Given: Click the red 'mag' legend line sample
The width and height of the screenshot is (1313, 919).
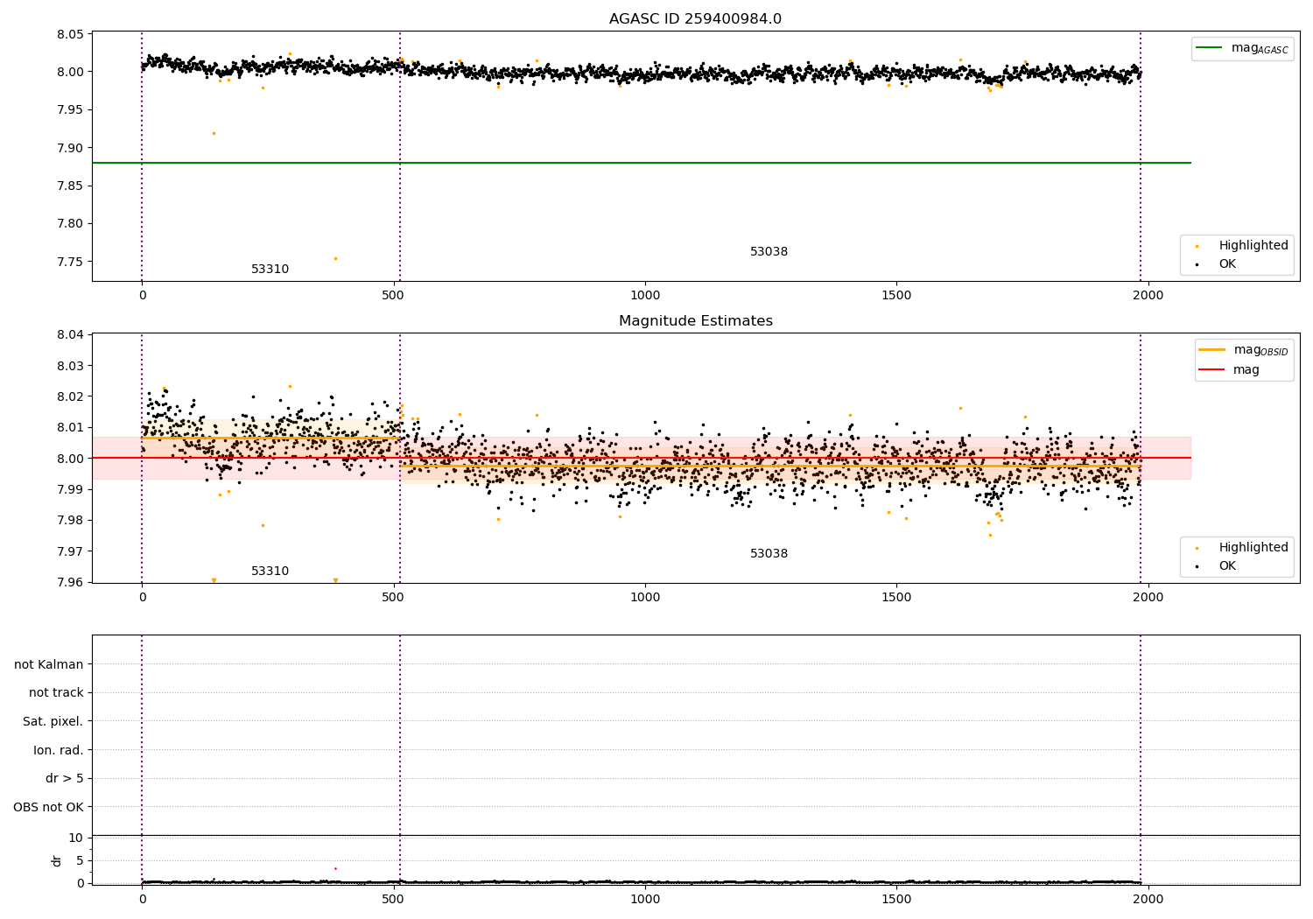Looking at the screenshot, I should (1212, 370).
